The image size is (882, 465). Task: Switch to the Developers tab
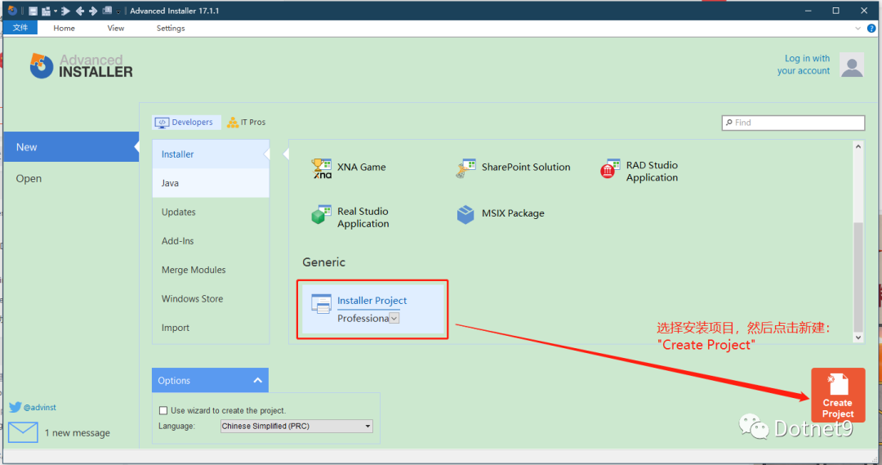[185, 122]
